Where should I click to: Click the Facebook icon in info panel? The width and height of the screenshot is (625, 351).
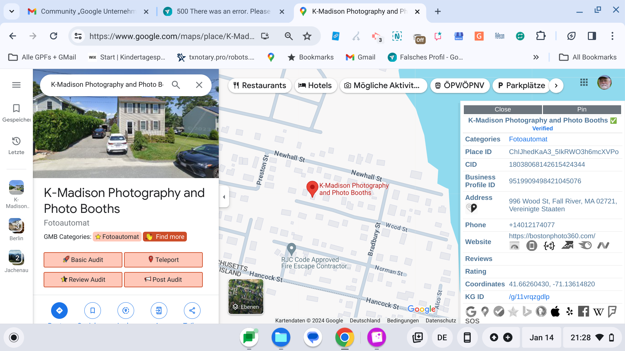(583, 311)
